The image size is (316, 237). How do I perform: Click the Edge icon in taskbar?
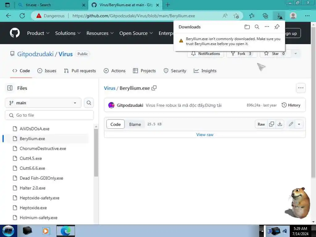tap(66, 231)
